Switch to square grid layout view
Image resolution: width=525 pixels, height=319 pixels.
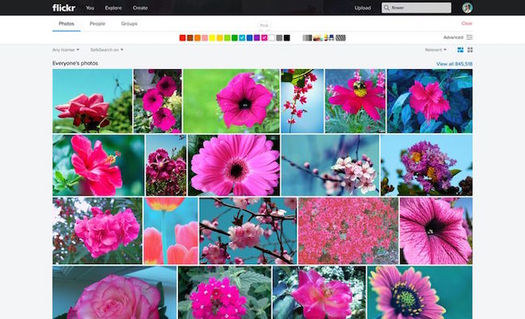469,50
